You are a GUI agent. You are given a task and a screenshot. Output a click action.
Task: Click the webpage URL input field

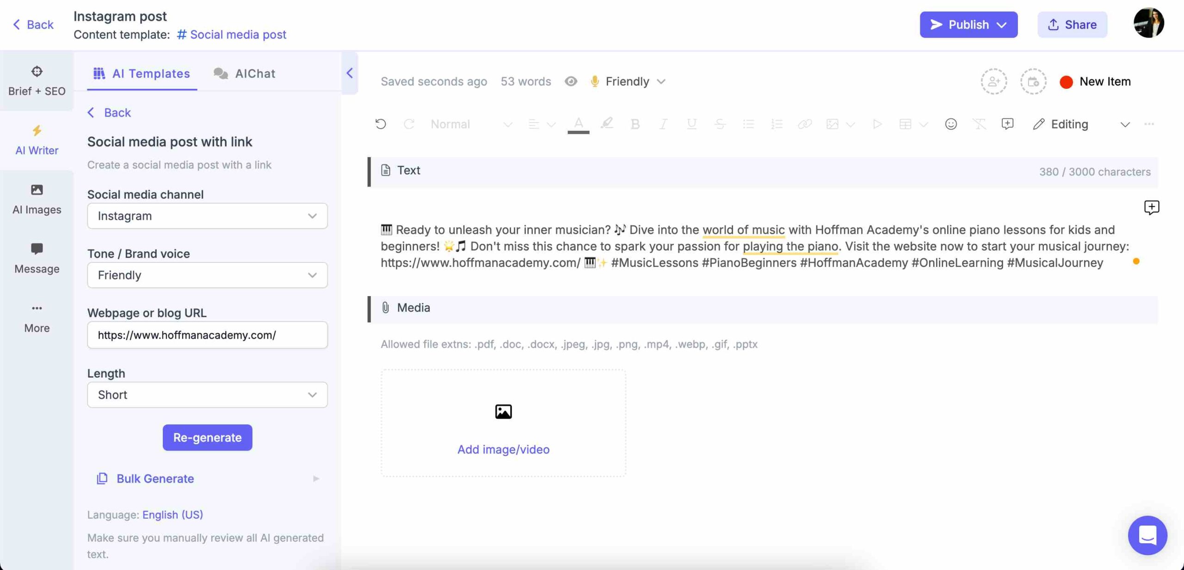pyautogui.click(x=206, y=334)
